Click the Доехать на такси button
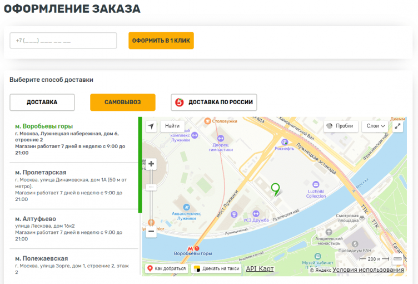 pos(216,268)
